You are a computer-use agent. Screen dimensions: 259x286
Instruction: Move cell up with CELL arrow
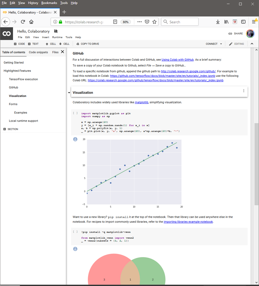point(51,44)
